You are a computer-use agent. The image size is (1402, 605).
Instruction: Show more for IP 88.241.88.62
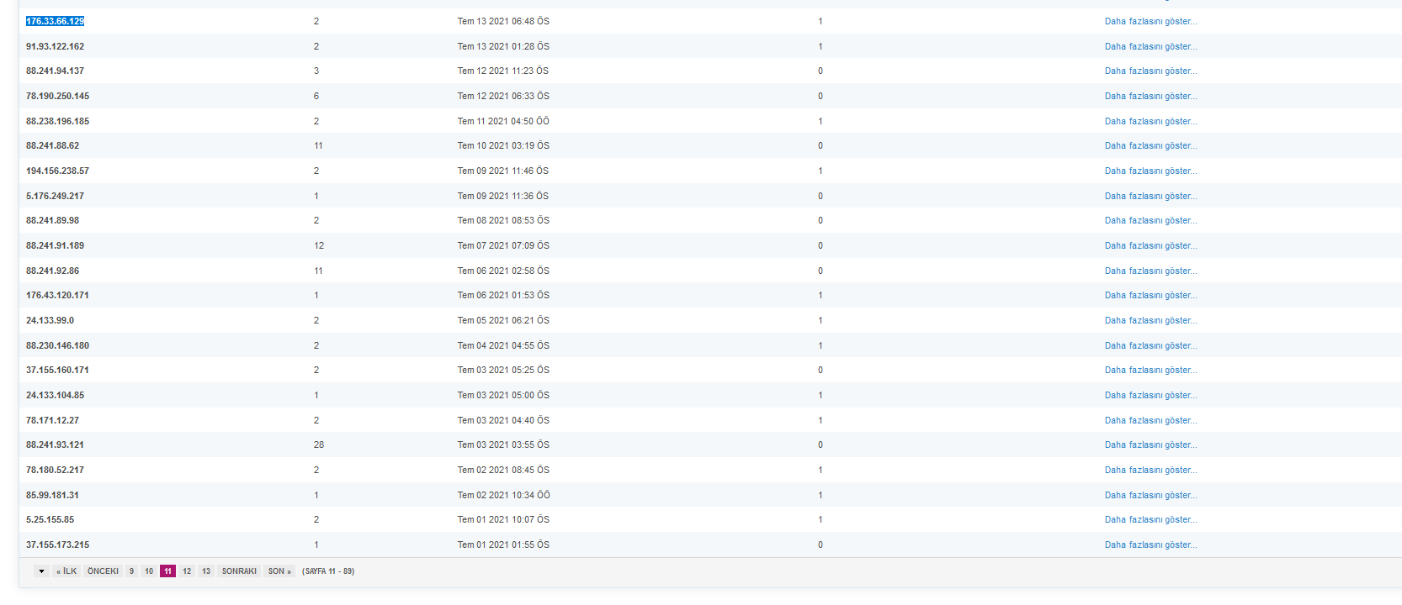(x=1150, y=145)
